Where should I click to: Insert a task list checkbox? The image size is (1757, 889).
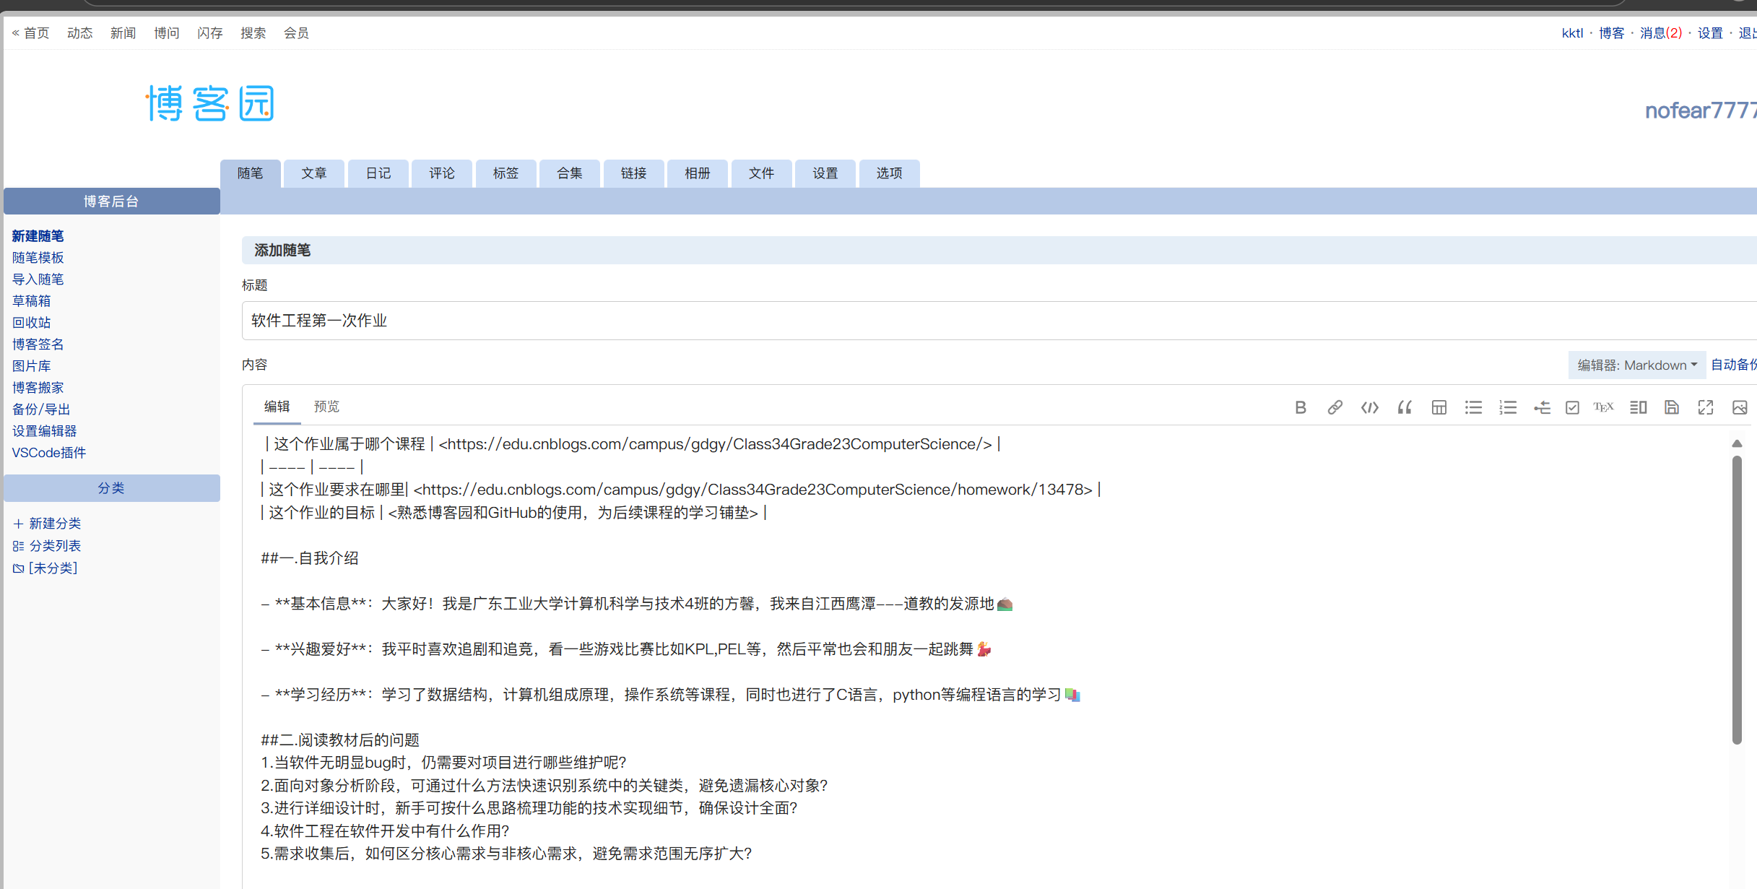[1572, 407]
